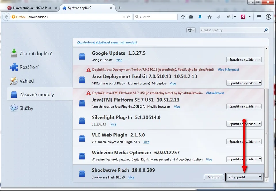Click the Widevine Media Optimizer plugin icon
276x191 pixels.
click(x=82, y=156)
